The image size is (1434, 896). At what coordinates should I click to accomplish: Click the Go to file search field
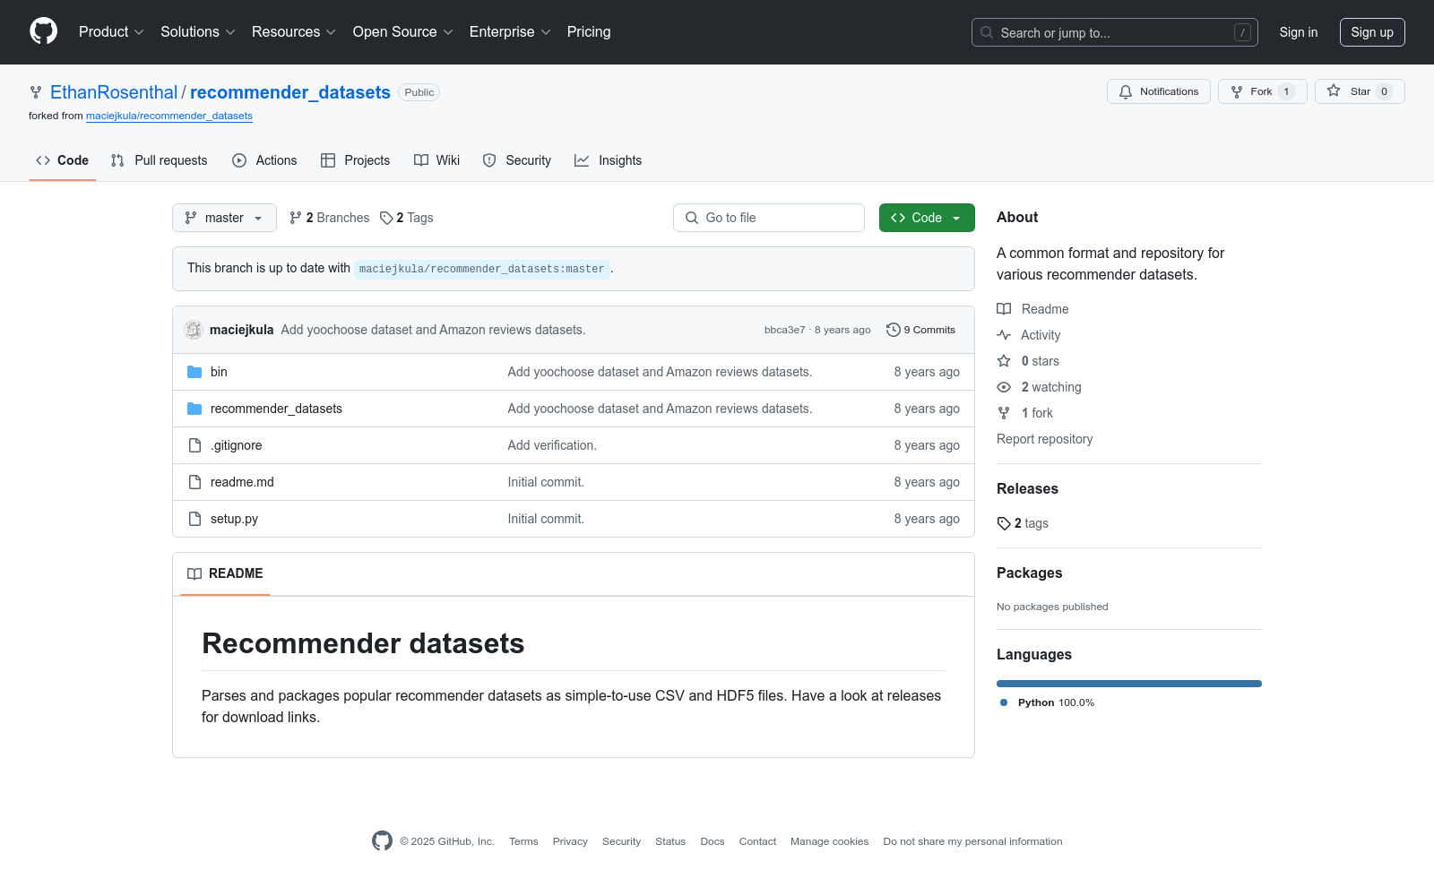[769, 218]
